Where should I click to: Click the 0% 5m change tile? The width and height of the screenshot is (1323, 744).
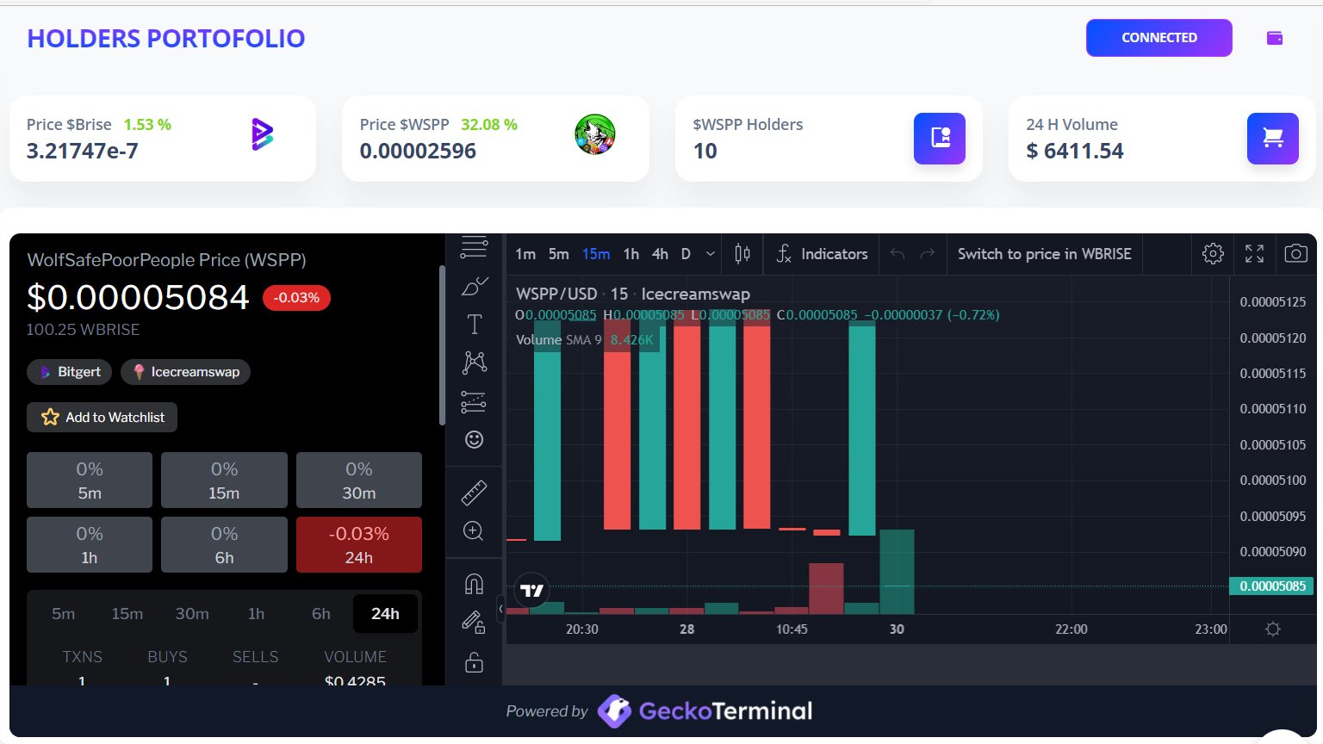90,480
